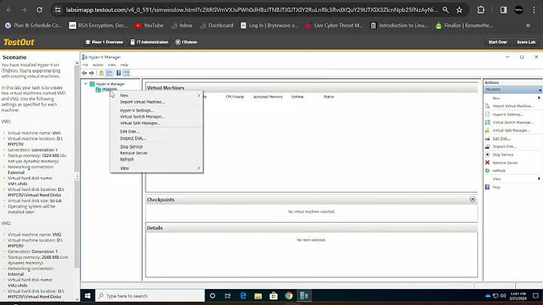Click Edit Disk in Actions pane
Screen dimensions: 543x305
[502, 139]
